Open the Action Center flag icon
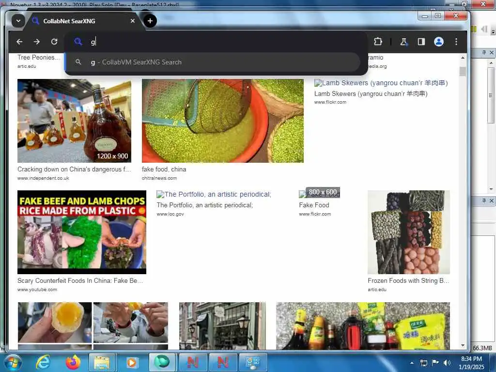 (x=435, y=363)
